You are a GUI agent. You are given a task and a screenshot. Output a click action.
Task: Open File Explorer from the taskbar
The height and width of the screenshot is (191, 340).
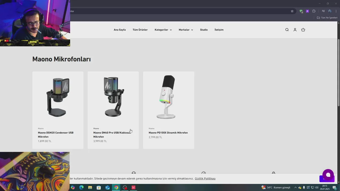[x=90, y=188]
